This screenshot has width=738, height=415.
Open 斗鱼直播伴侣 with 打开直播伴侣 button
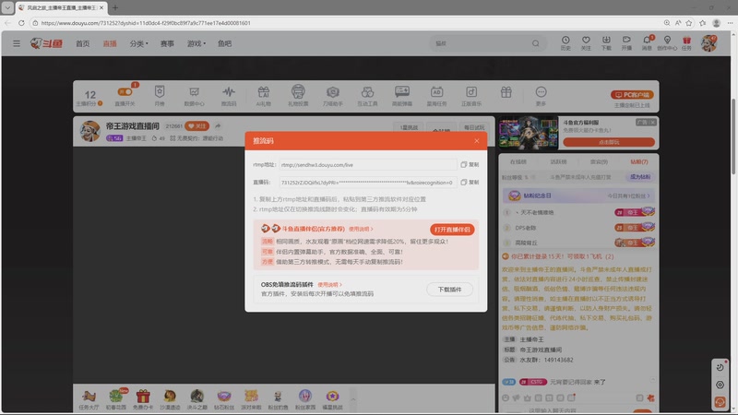pyautogui.click(x=452, y=229)
